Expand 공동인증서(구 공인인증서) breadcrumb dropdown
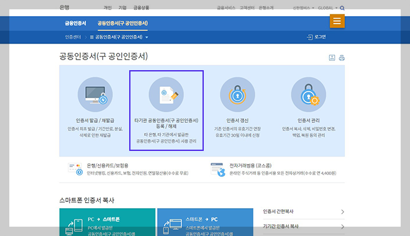Screen dimensions: 410x236 click(147, 37)
